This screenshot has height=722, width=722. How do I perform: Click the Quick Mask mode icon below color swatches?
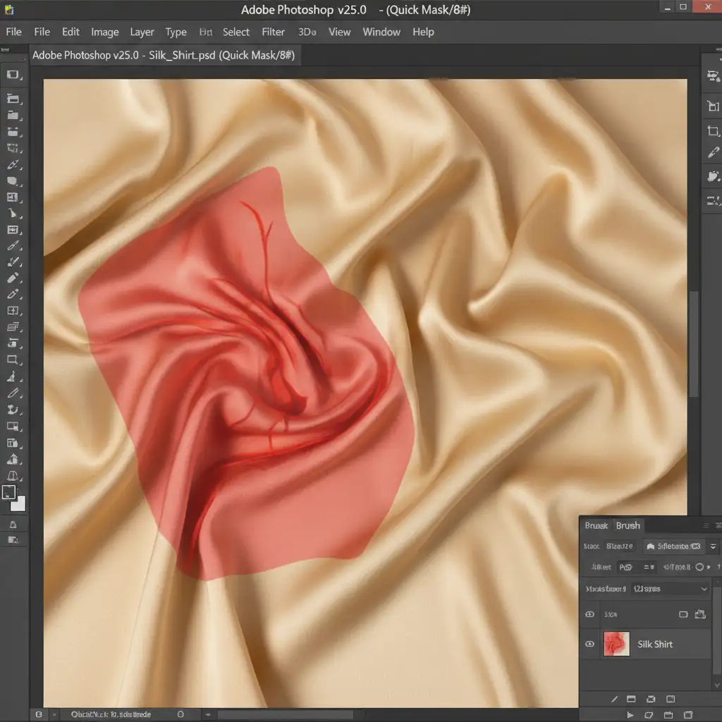[13, 524]
